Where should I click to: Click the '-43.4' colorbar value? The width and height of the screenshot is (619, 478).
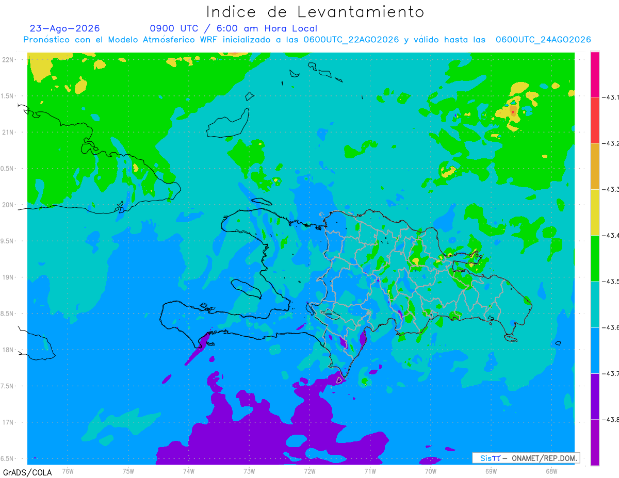[611, 235]
